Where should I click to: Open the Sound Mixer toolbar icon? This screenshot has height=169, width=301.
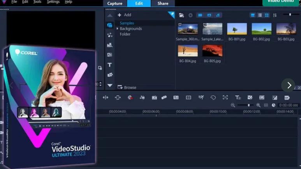[142, 98]
